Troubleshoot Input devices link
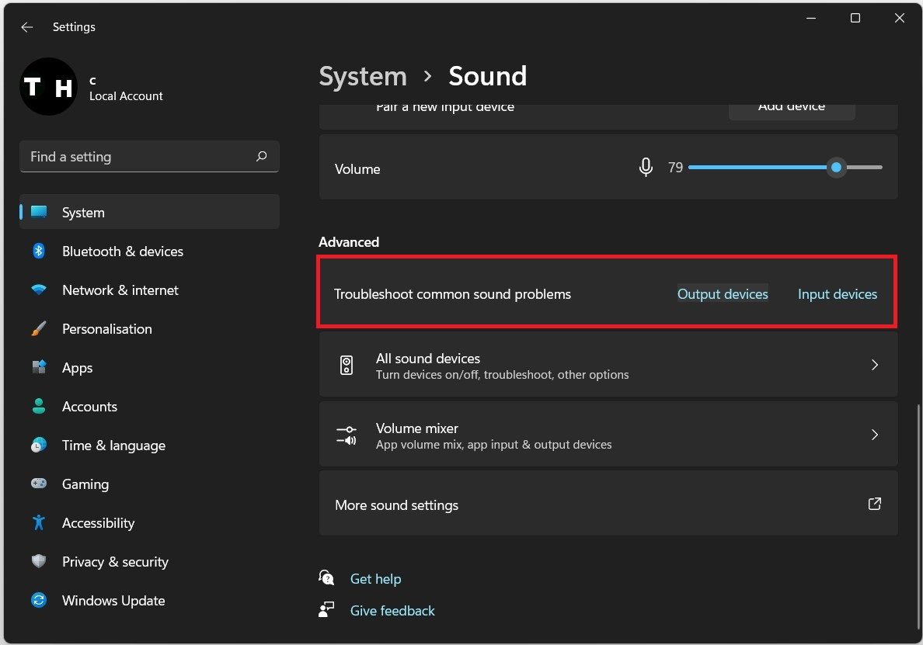This screenshot has height=645, width=923. tap(837, 294)
